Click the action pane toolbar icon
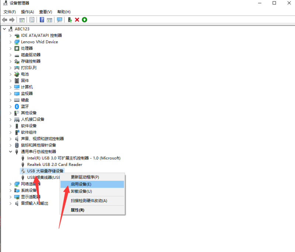 coord(49,20)
